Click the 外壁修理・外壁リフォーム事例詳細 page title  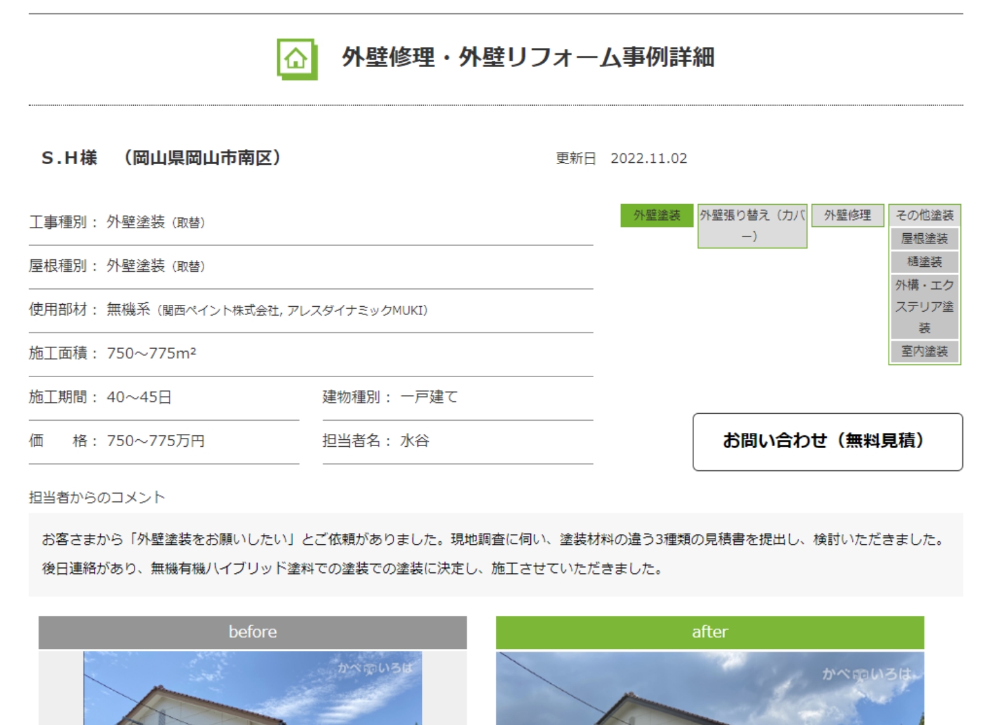click(528, 58)
